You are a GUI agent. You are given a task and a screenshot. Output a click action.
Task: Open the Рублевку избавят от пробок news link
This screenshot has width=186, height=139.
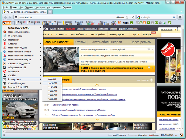65,105
